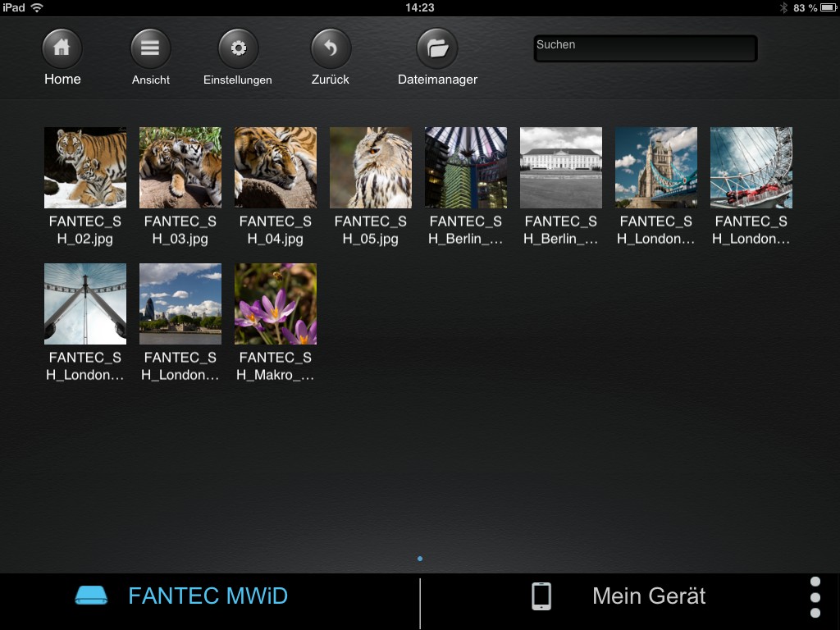Select the FANTEC_SH_Makro_... file name
This screenshot has height=630, width=840.
click(276, 366)
